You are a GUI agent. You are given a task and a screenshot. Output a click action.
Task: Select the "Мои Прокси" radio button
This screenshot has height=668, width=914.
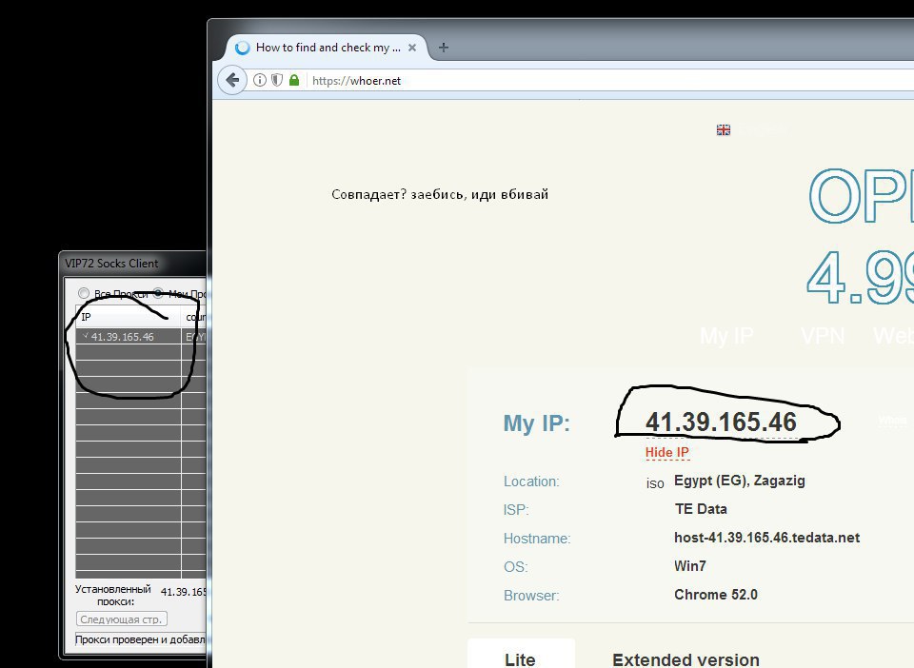(x=158, y=293)
